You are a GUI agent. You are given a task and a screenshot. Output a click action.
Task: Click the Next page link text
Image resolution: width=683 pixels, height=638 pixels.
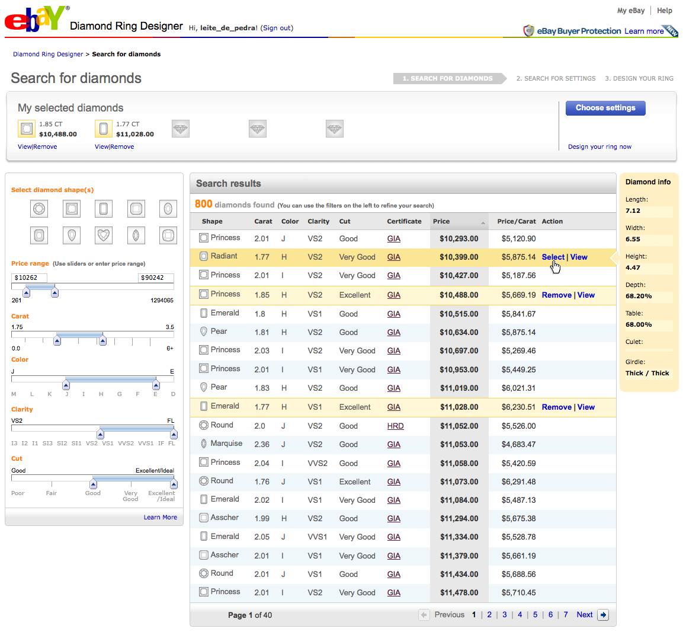(x=585, y=615)
